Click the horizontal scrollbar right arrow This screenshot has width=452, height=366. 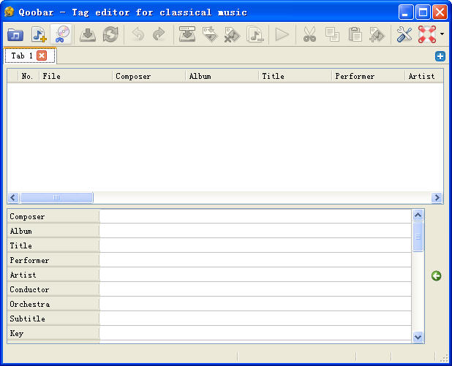pyautogui.click(x=437, y=197)
